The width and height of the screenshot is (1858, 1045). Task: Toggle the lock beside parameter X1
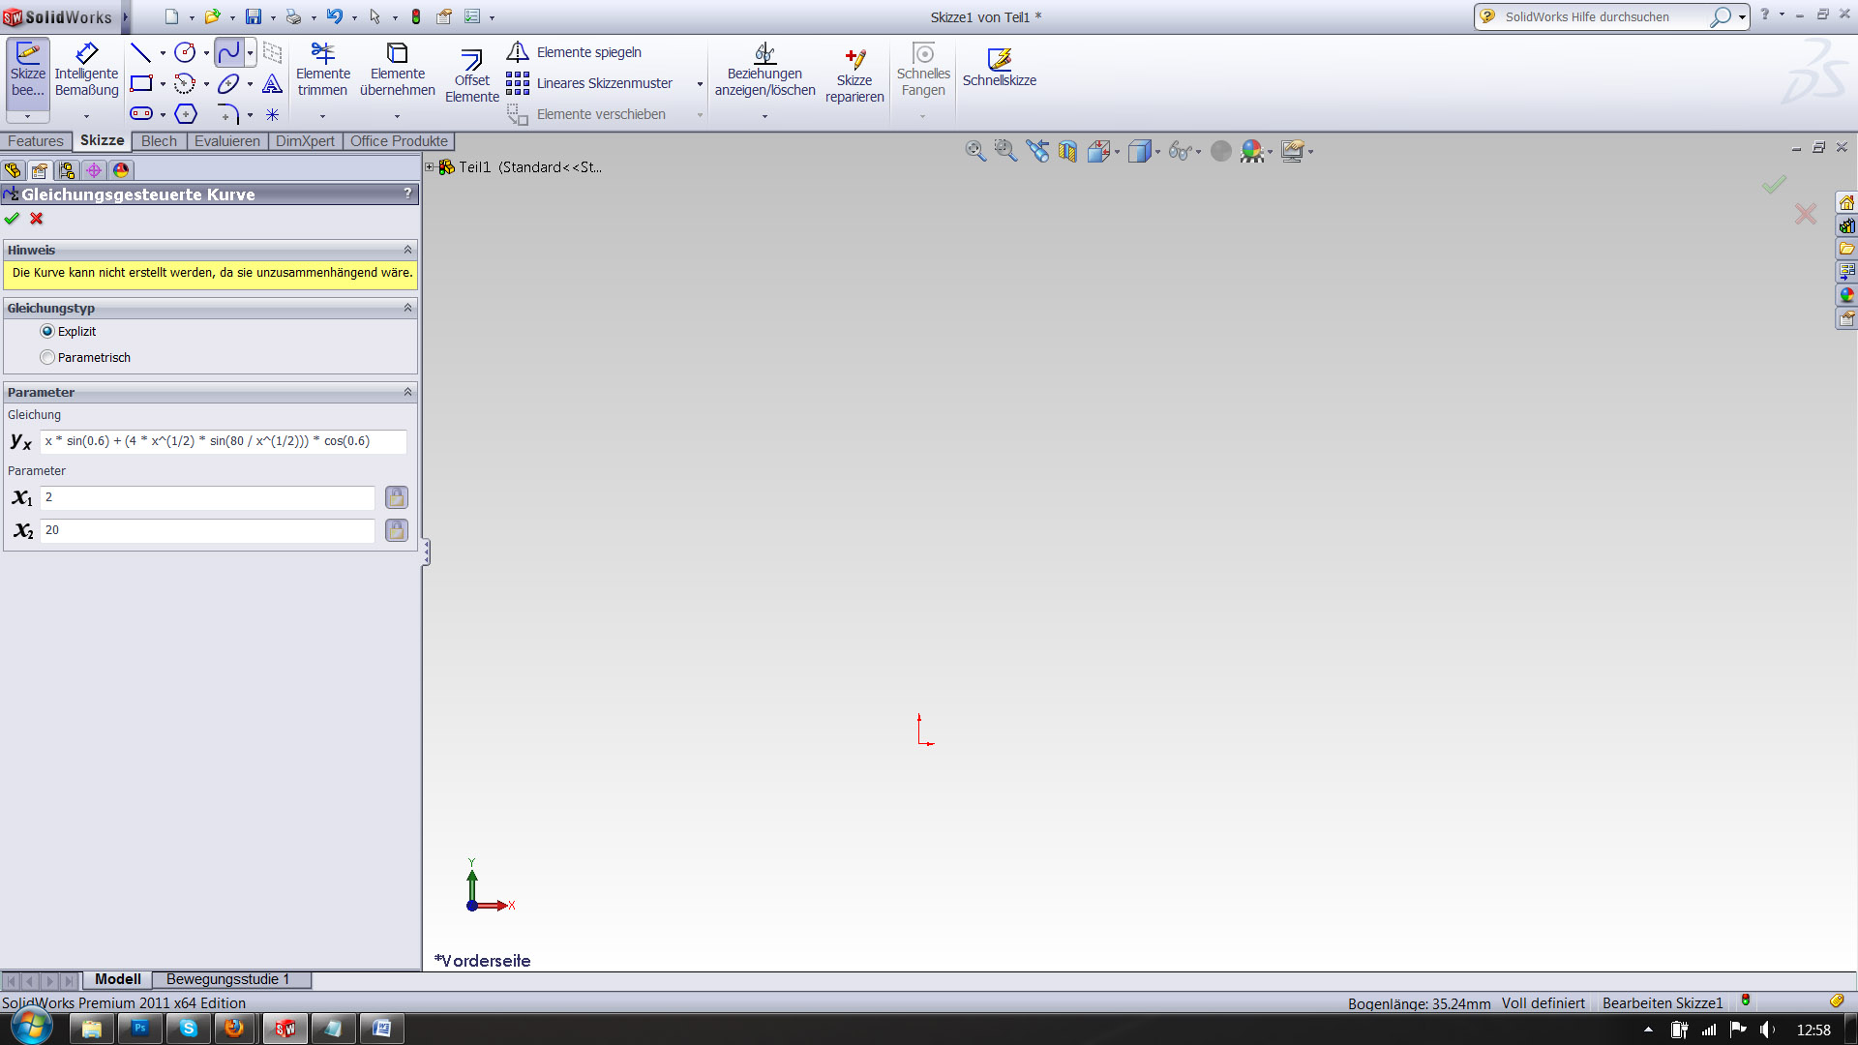tap(397, 497)
